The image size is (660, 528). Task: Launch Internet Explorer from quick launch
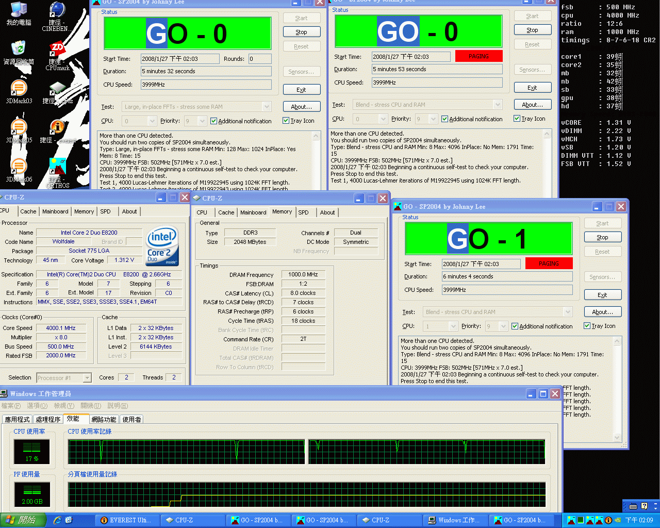[57, 520]
